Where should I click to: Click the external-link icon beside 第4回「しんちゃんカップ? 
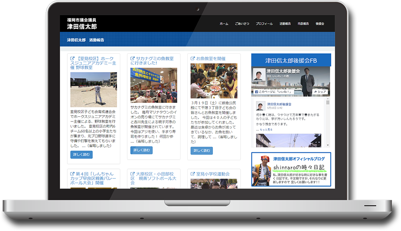(x=73, y=174)
